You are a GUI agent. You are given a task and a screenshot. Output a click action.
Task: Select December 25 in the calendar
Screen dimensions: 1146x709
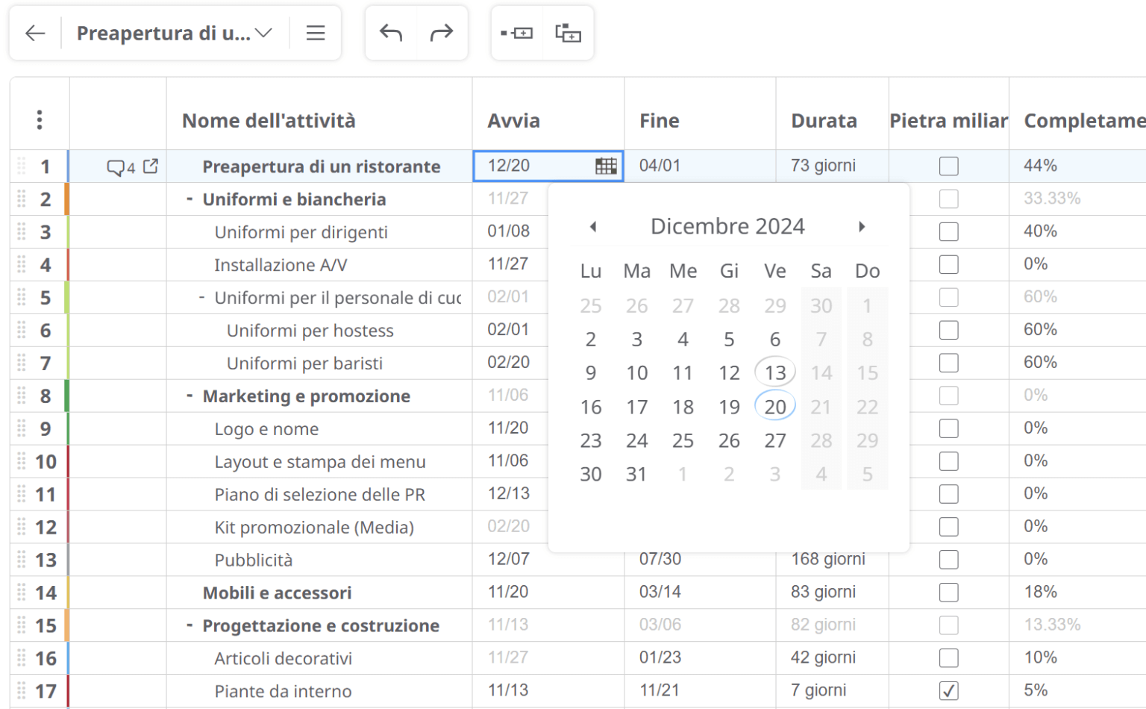pos(683,440)
